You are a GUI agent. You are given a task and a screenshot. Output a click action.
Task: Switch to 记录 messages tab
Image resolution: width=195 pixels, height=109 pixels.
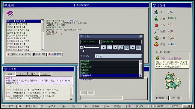click(45, 74)
